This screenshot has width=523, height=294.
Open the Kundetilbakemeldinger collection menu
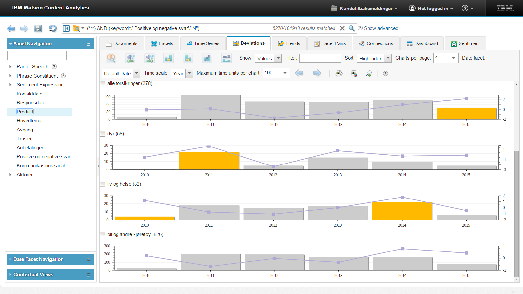[364, 8]
